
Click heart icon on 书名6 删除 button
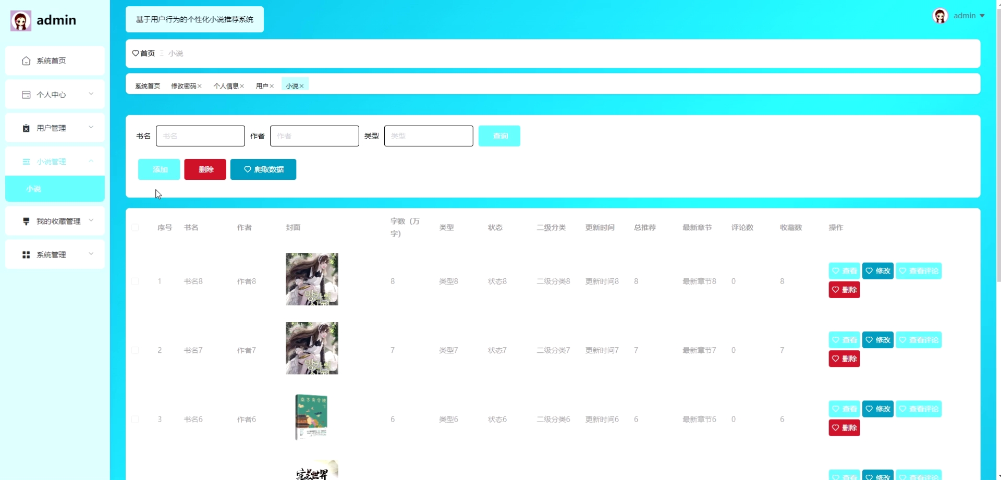point(836,428)
